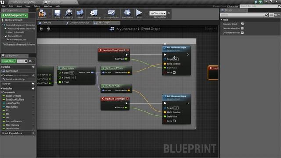
Task: Open the Asset menu
Action: pos(19,6)
